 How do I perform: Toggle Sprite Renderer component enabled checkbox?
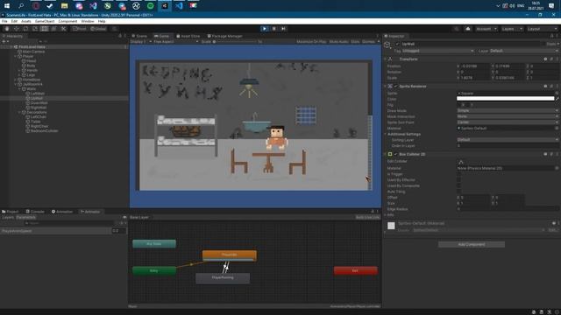click(x=395, y=86)
